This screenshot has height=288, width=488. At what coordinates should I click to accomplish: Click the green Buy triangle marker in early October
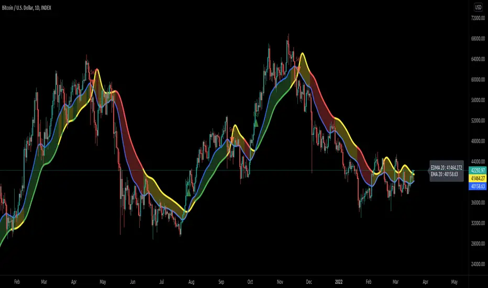tap(256, 123)
